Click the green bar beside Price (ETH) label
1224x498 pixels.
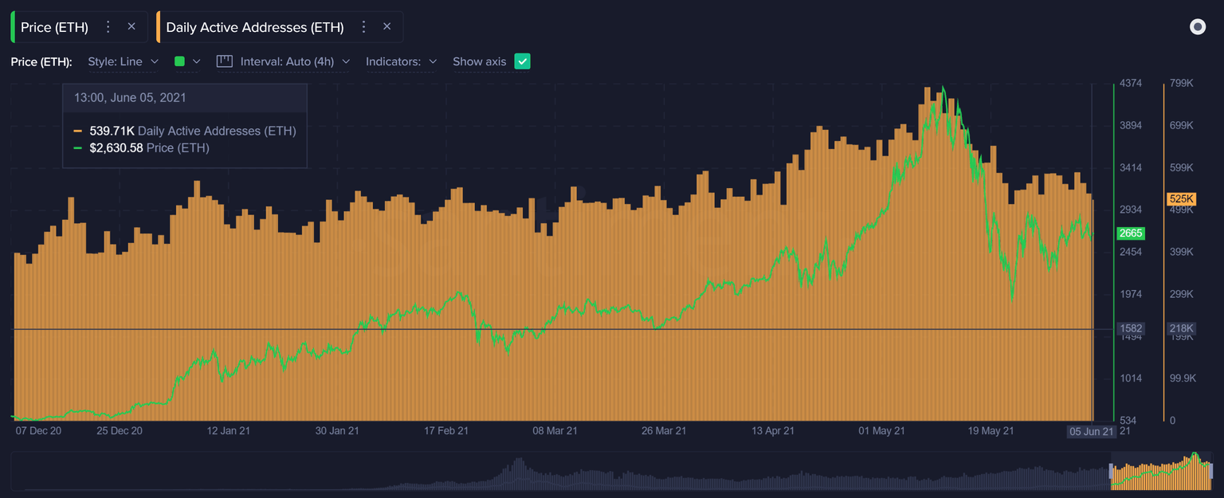[x=13, y=26]
